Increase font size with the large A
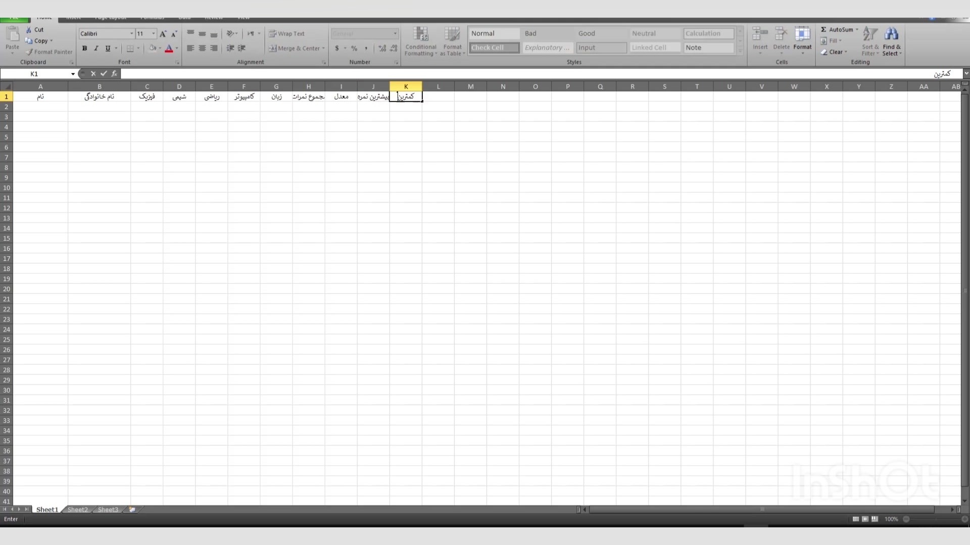Screen dimensions: 970x545 [163, 34]
